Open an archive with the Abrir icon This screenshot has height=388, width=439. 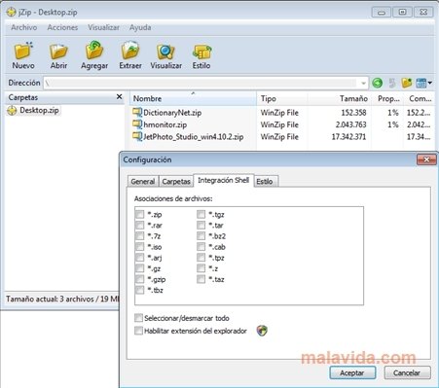(58, 52)
